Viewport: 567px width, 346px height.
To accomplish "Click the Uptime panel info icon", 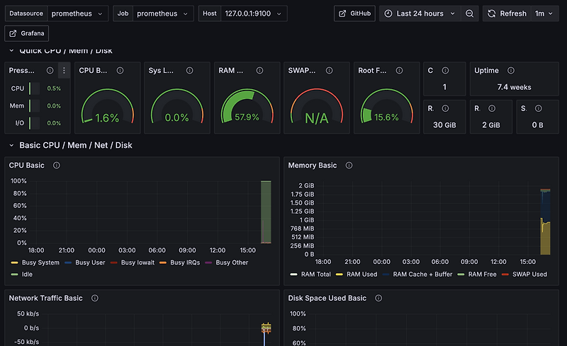I will pos(510,71).
